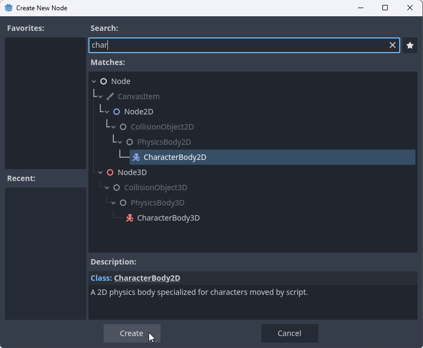Collapse the PhysicsBody3D branch arrow
423x348 pixels.
pos(114,203)
